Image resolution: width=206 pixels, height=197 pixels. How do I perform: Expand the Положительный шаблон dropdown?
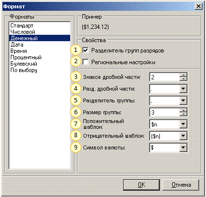coord(183,124)
